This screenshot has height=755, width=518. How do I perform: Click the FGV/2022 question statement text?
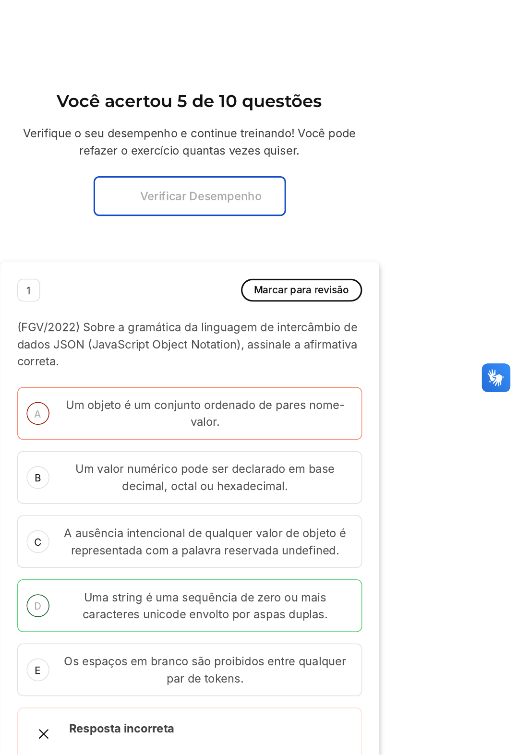187,344
